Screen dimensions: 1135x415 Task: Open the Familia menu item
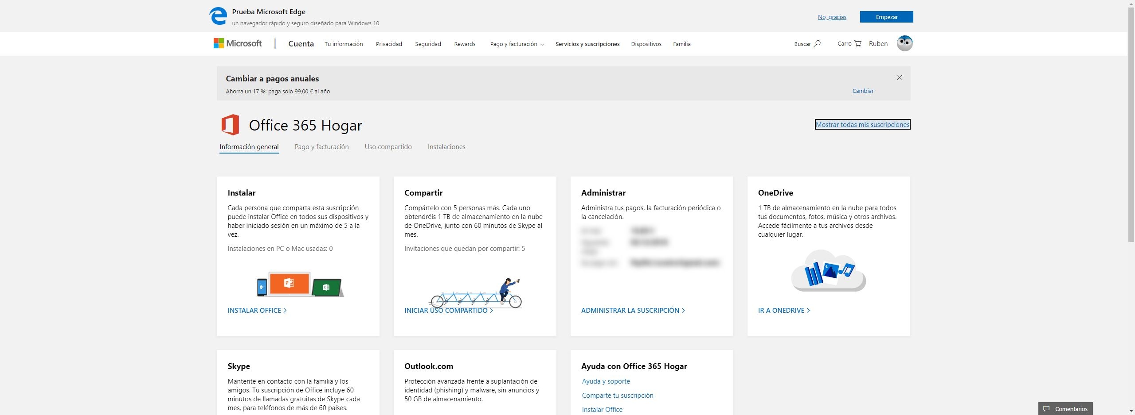pos(681,44)
